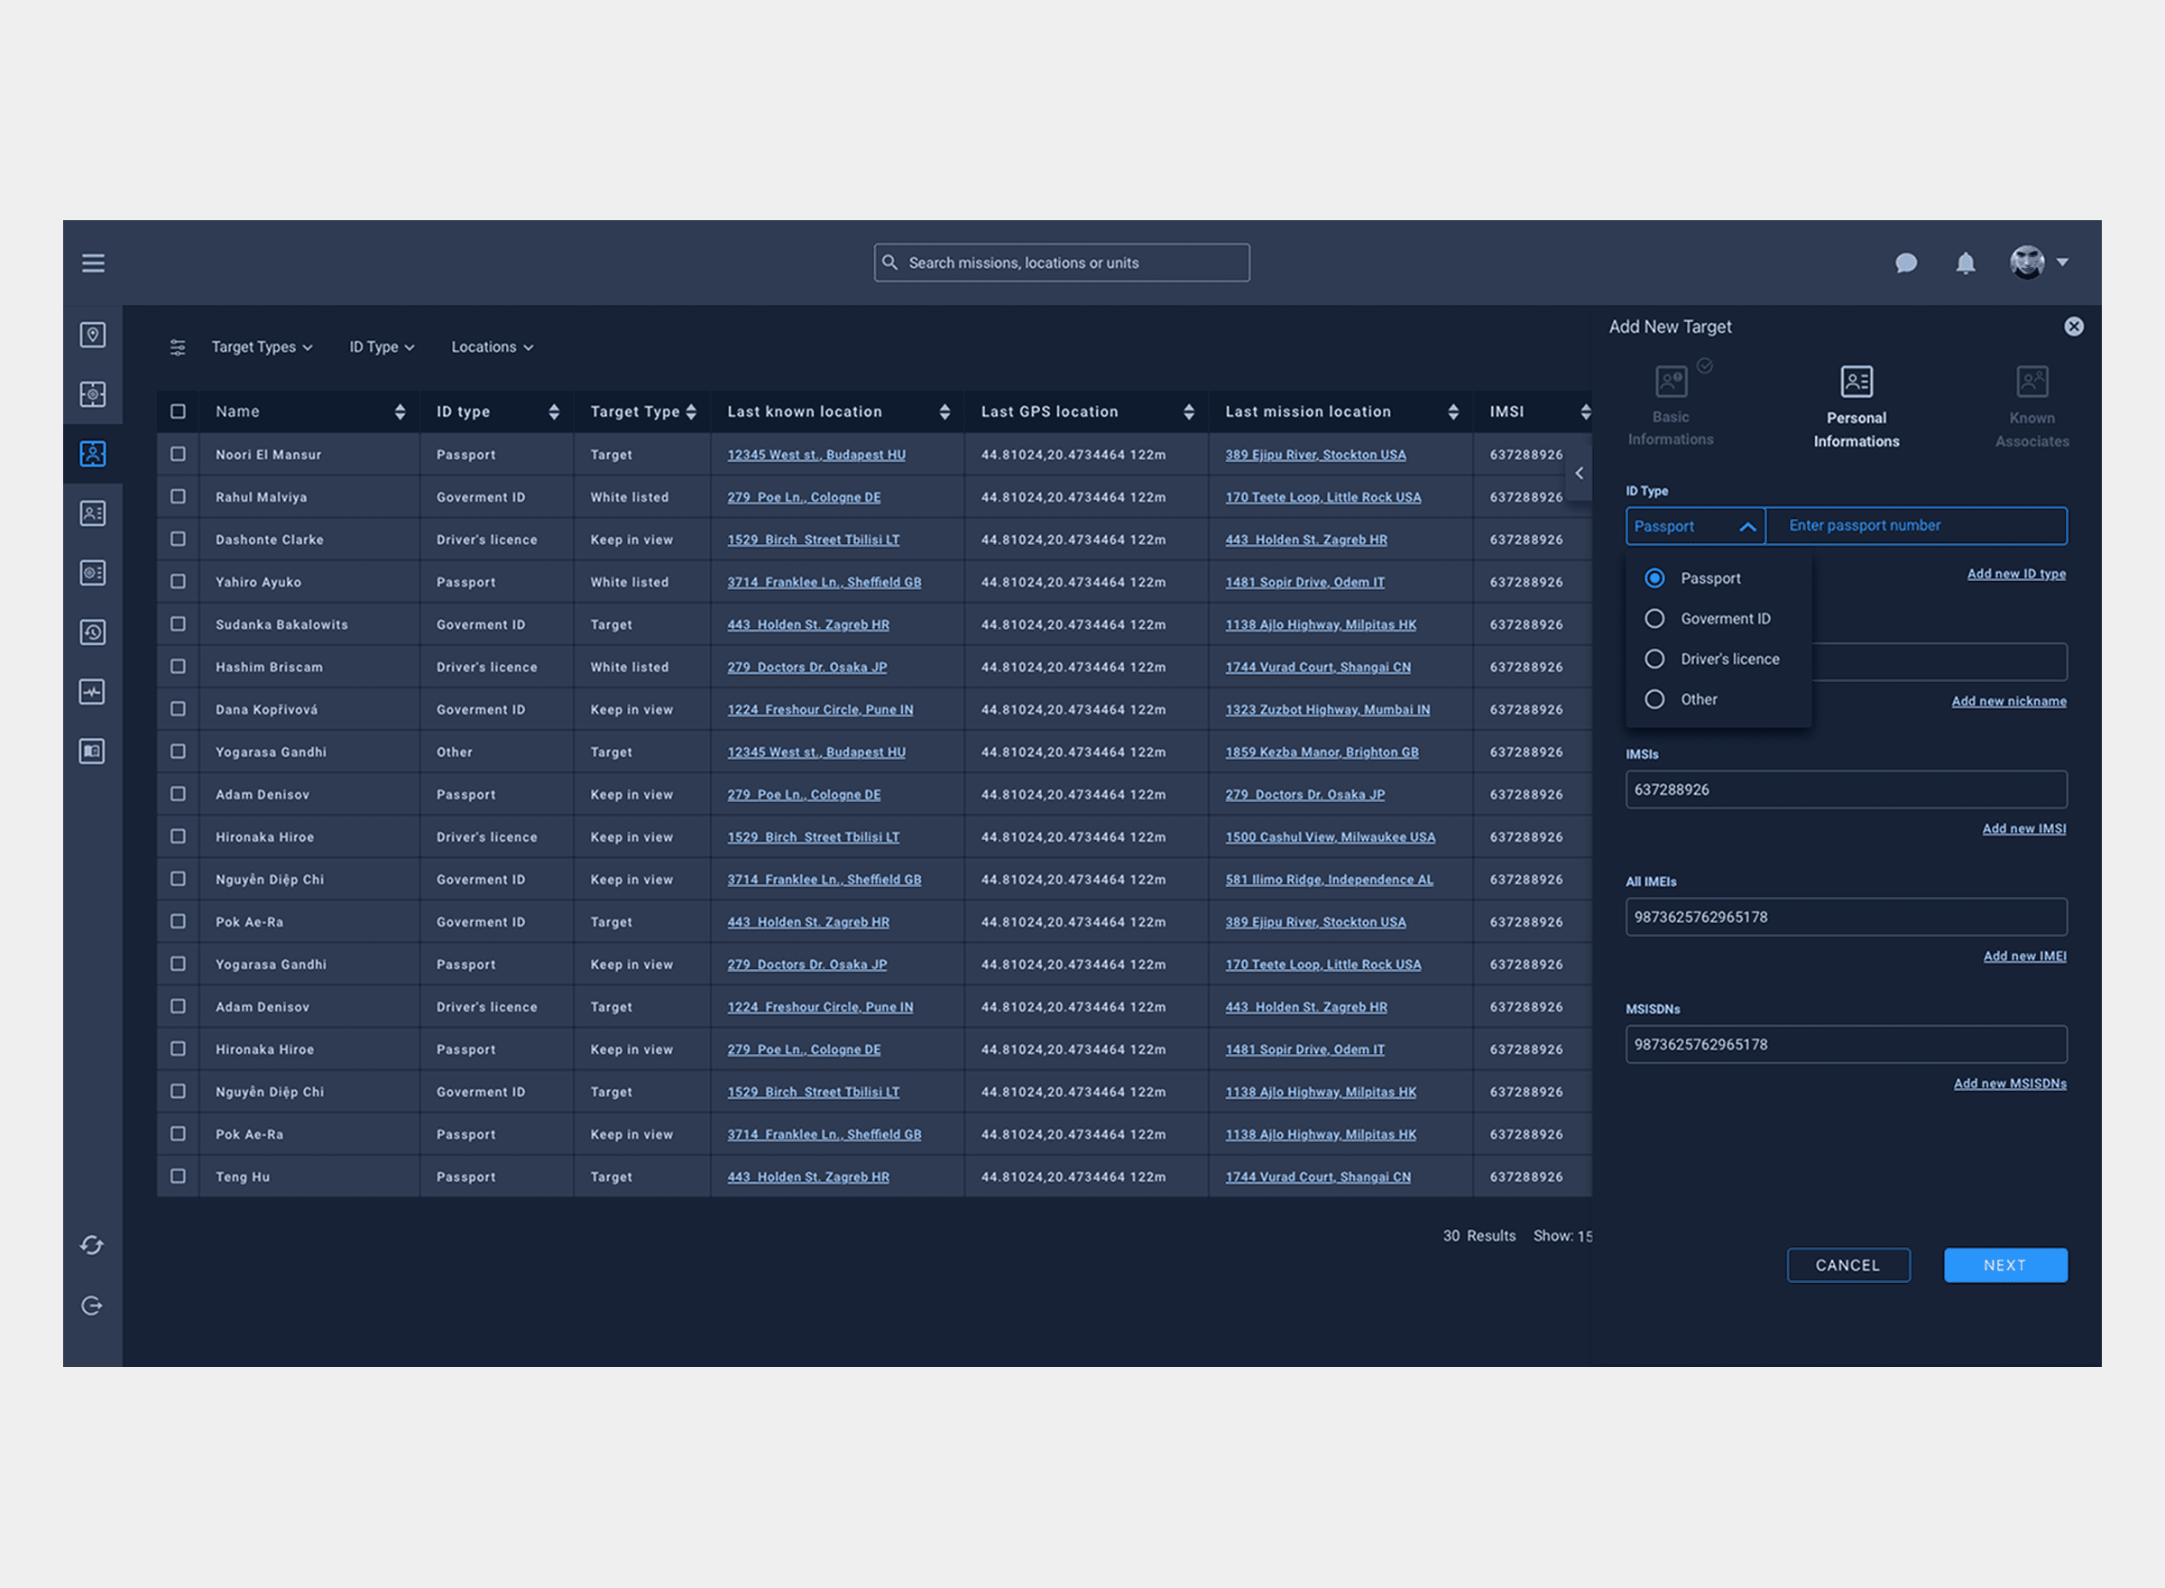Open the history panel via clock icon
The height and width of the screenshot is (1588, 2165).
92,632
